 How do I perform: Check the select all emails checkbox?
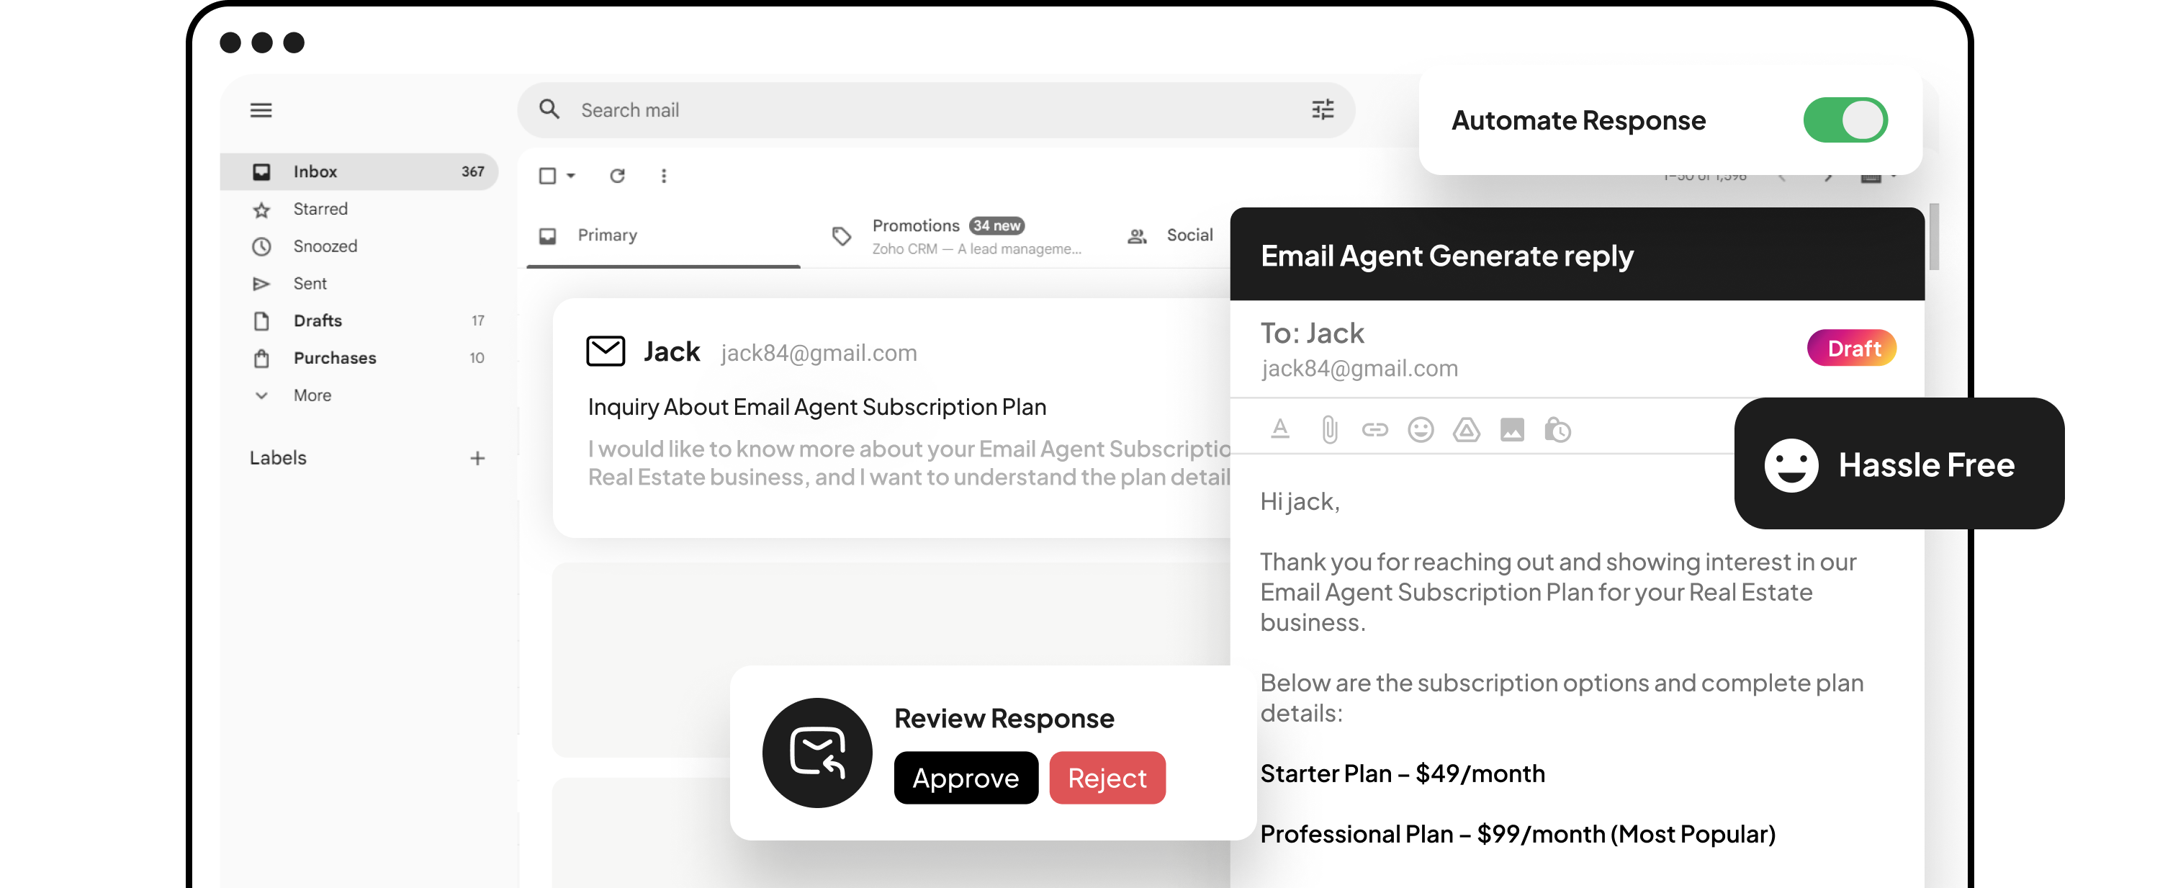click(547, 175)
